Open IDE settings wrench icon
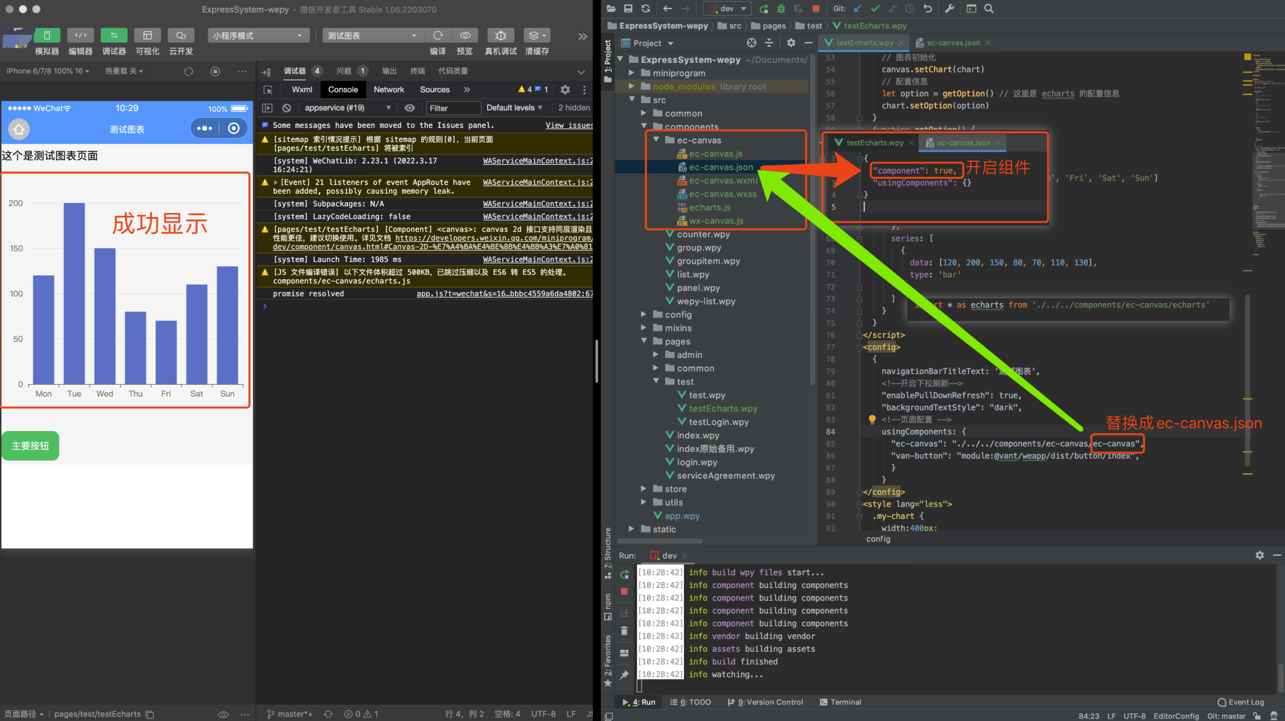The image size is (1285, 721). pos(949,9)
